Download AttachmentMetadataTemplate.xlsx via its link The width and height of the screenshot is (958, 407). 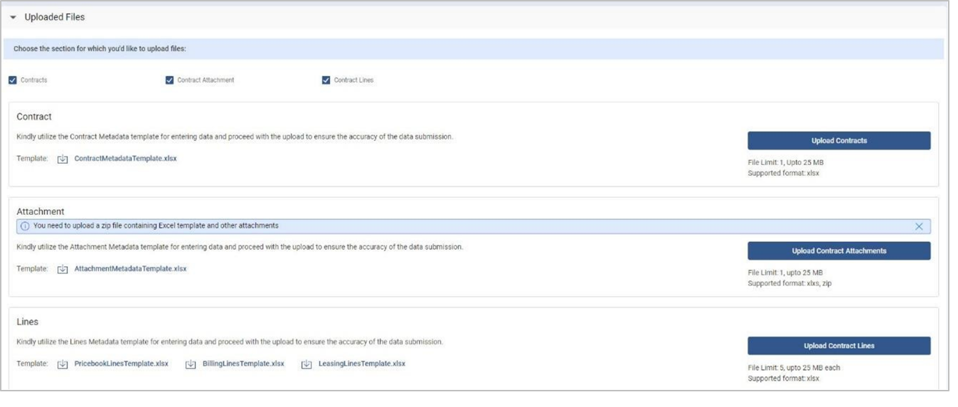[x=130, y=269]
